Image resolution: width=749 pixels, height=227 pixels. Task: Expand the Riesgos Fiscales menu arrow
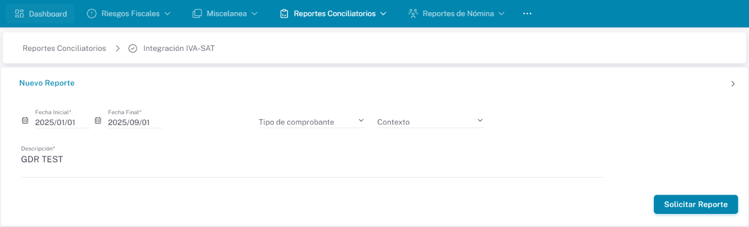tap(168, 14)
